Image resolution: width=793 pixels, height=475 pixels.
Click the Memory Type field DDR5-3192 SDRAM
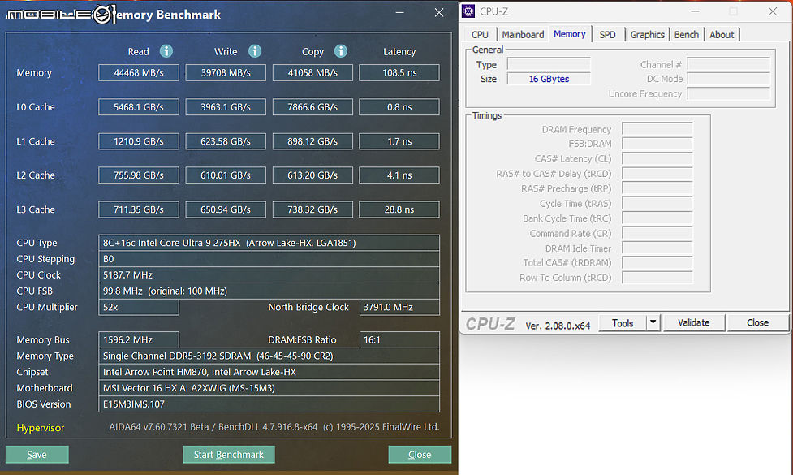click(269, 356)
